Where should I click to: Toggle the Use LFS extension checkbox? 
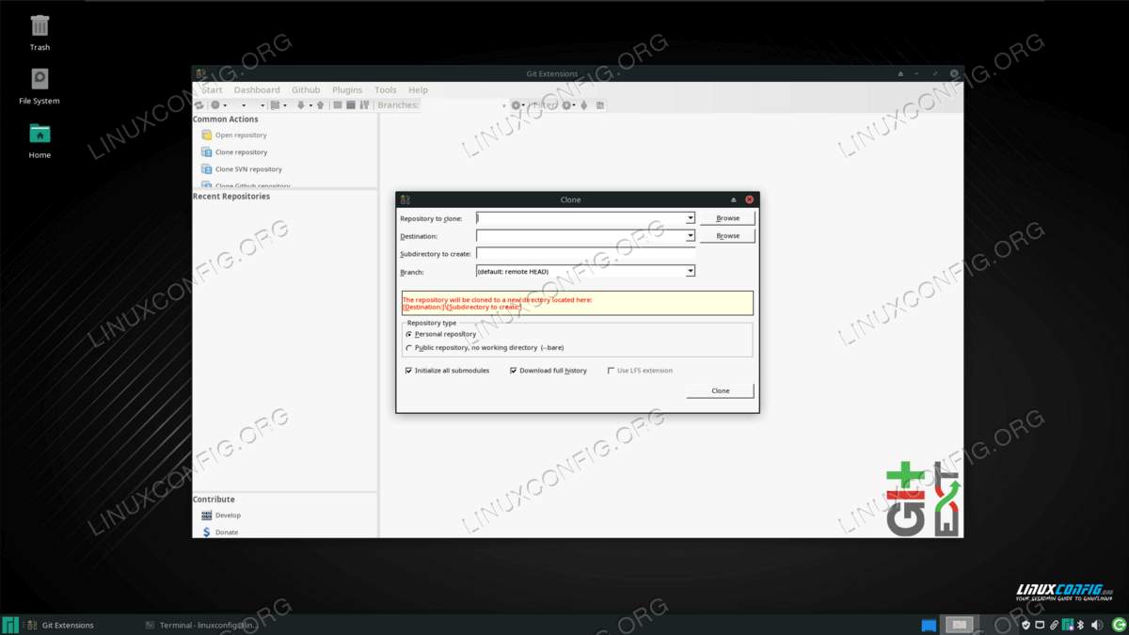coord(612,371)
